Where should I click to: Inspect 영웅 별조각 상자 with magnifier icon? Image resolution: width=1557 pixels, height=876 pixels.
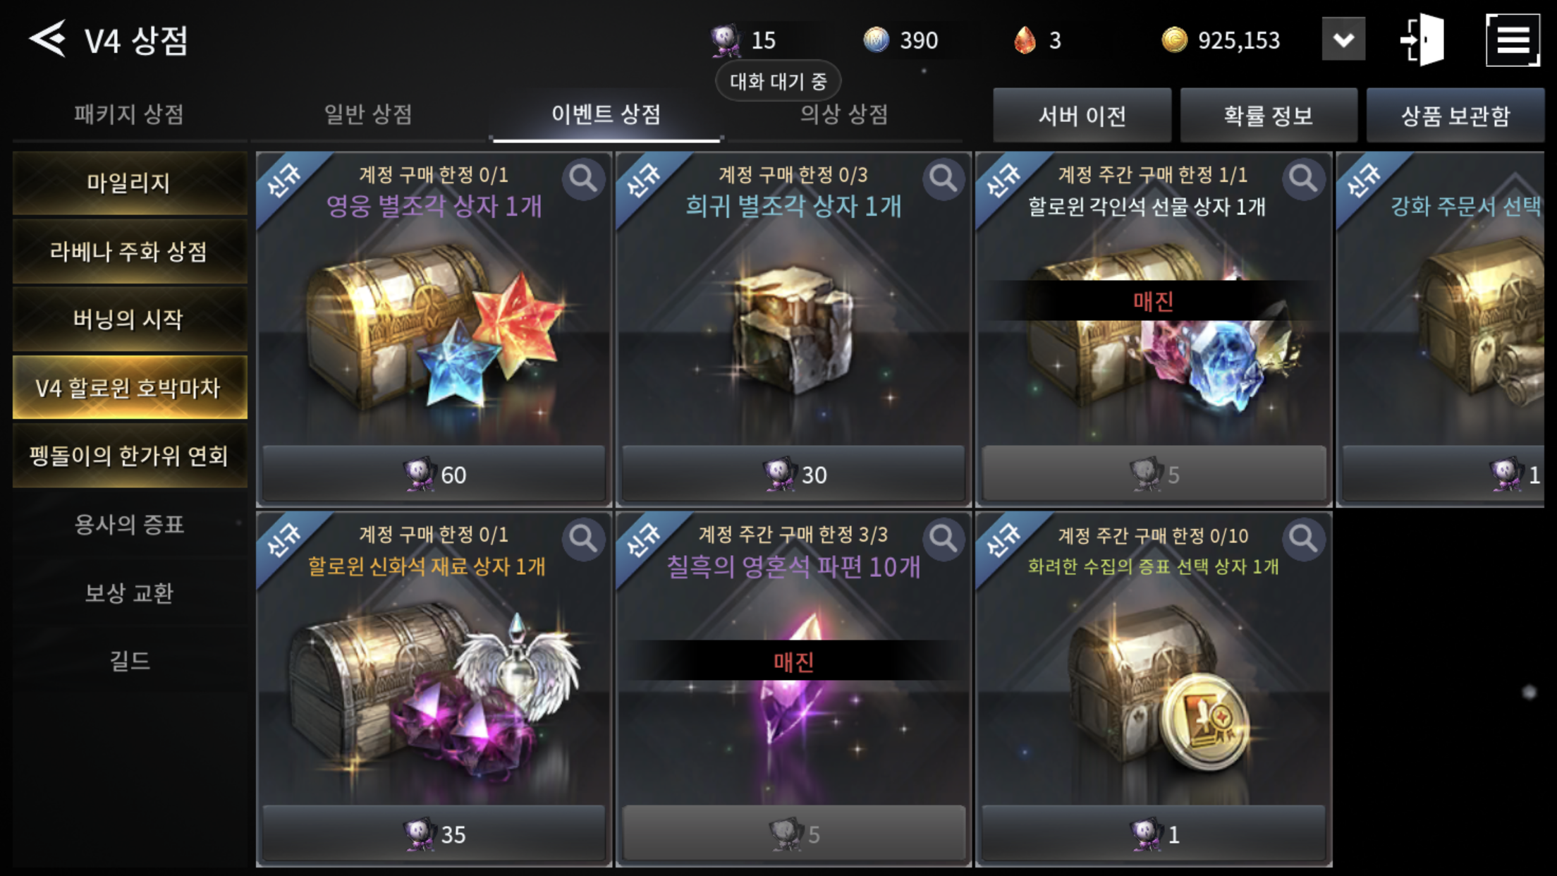point(583,179)
